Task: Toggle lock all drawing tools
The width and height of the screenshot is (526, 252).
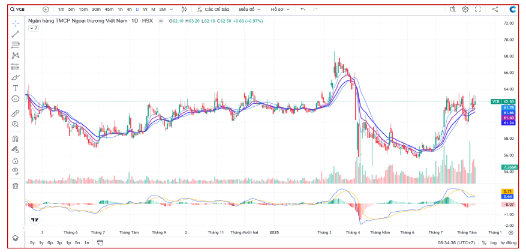Action: point(16,160)
